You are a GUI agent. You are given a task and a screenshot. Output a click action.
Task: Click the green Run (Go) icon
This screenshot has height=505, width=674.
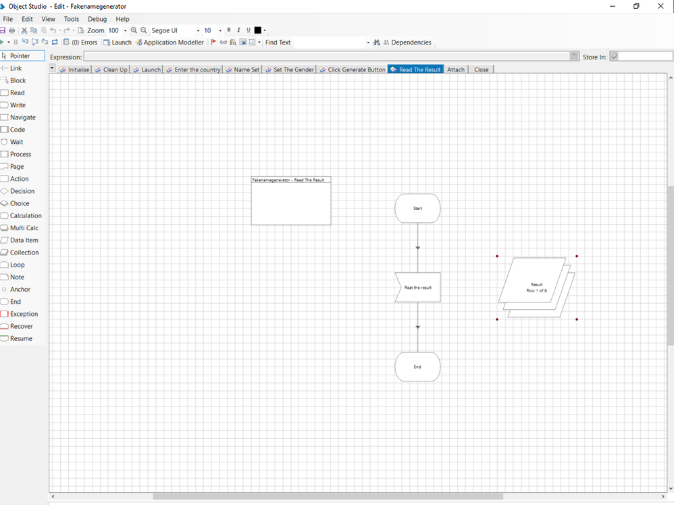pos(2,42)
